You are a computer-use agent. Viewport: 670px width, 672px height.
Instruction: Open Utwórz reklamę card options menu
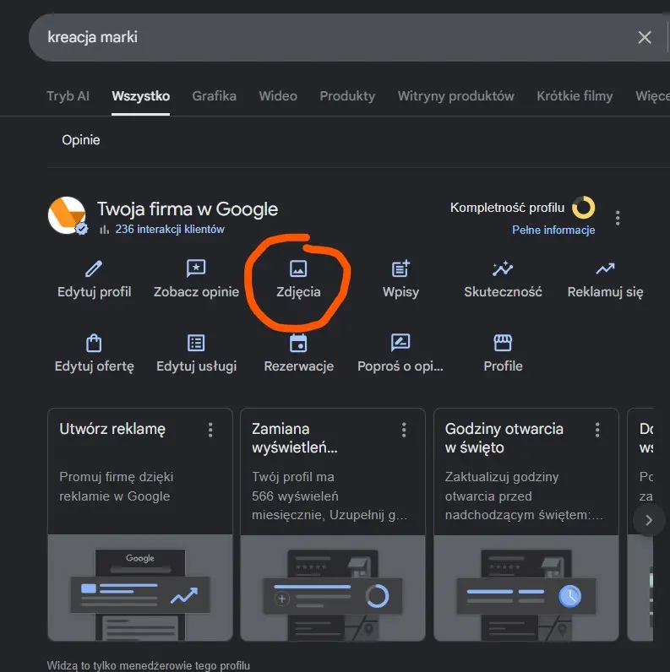point(210,430)
